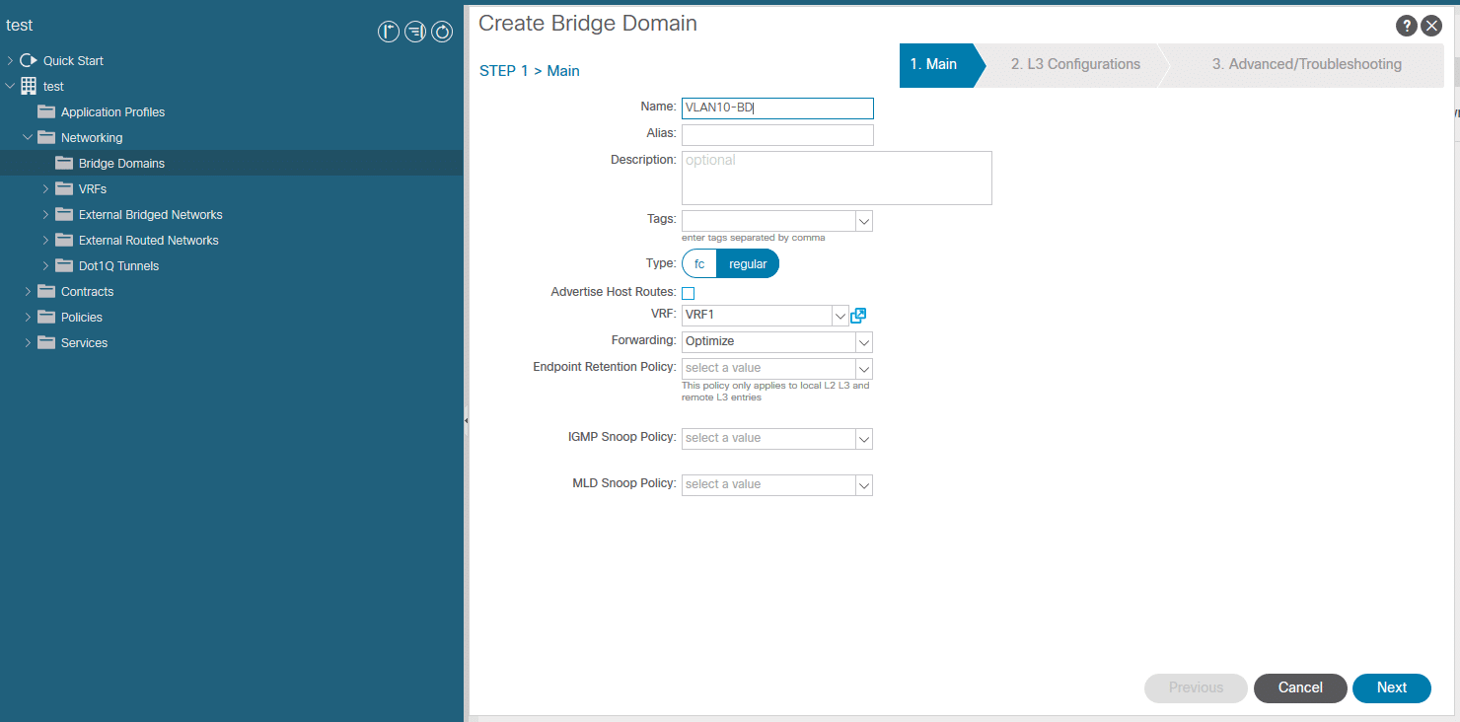Open the Forwarding dropdown

[863, 341]
